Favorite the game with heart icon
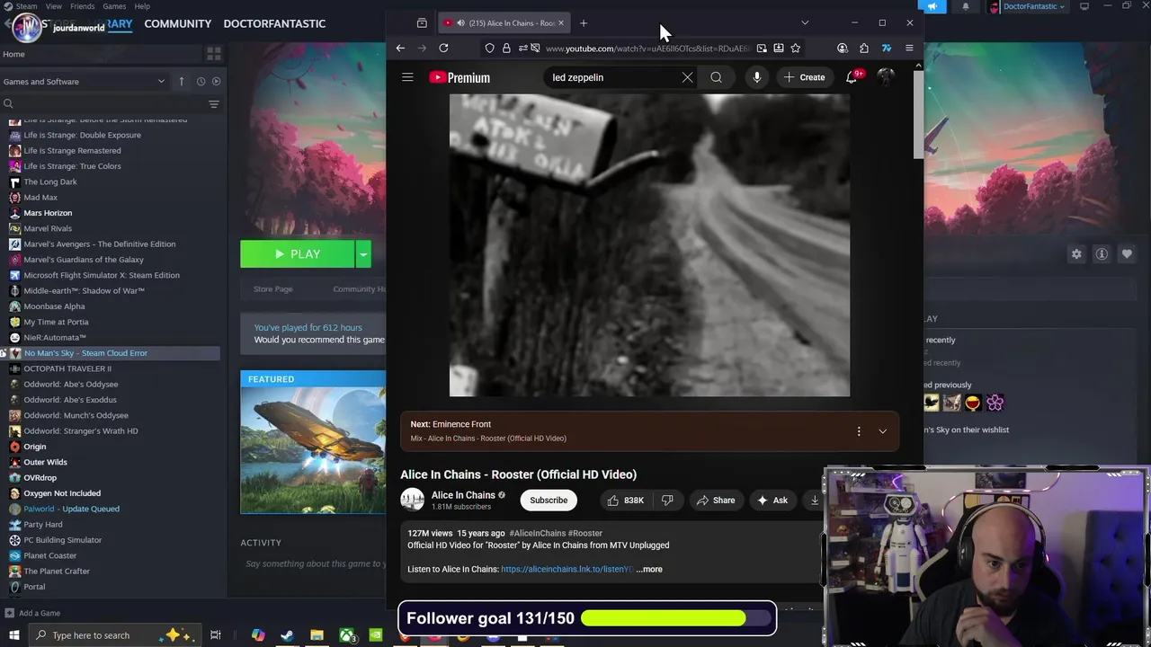Screen dimensions: 1151x647 (x=1127, y=254)
